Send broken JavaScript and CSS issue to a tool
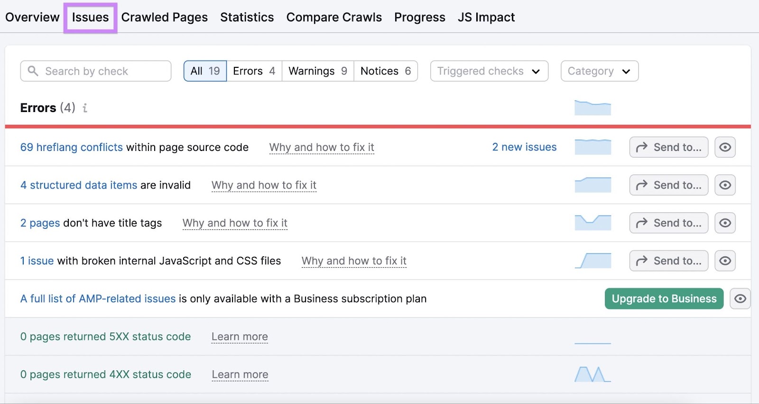The height and width of the screenshot is (404, 759). [x=669, y=261]
